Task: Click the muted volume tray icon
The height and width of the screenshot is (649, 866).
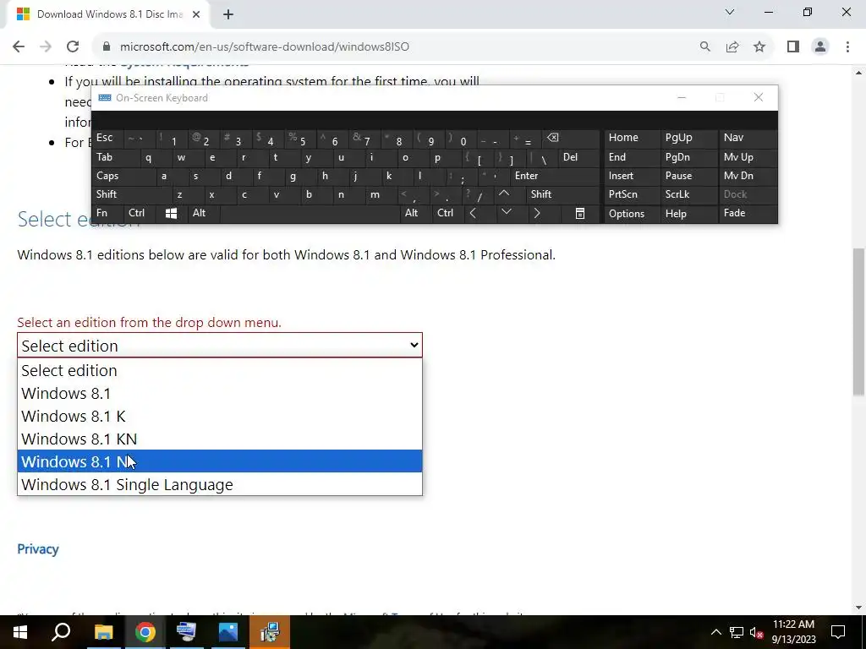Action: [x=756, y=632]
